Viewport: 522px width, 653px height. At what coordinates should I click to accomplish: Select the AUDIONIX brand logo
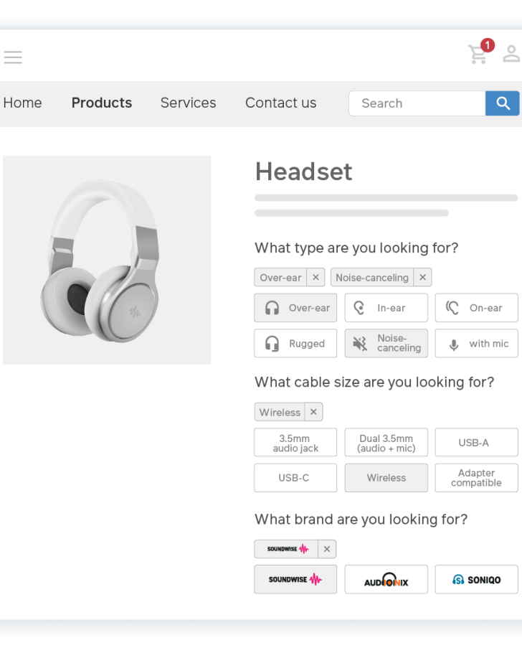point(386,579)
